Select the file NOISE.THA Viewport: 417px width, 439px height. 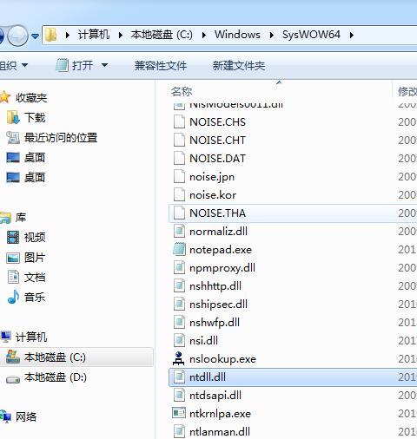tap(217, 213)
